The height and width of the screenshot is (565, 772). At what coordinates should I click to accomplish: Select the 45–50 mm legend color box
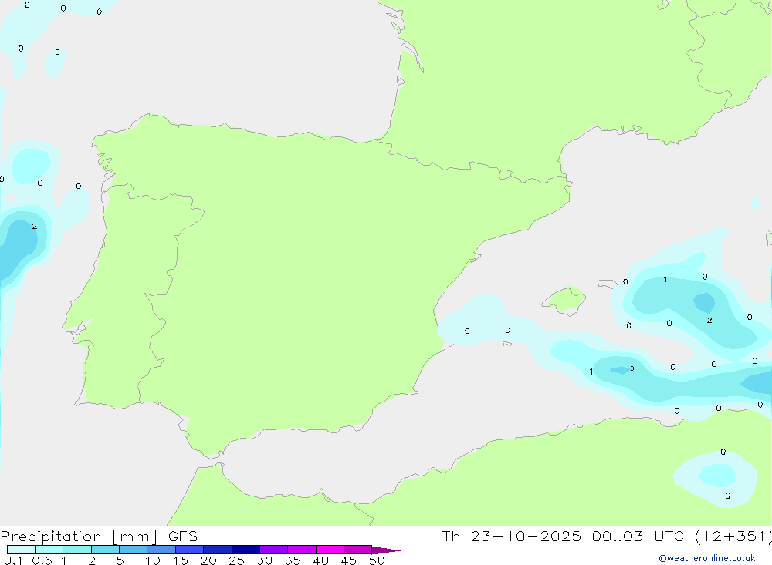[358, 550]
